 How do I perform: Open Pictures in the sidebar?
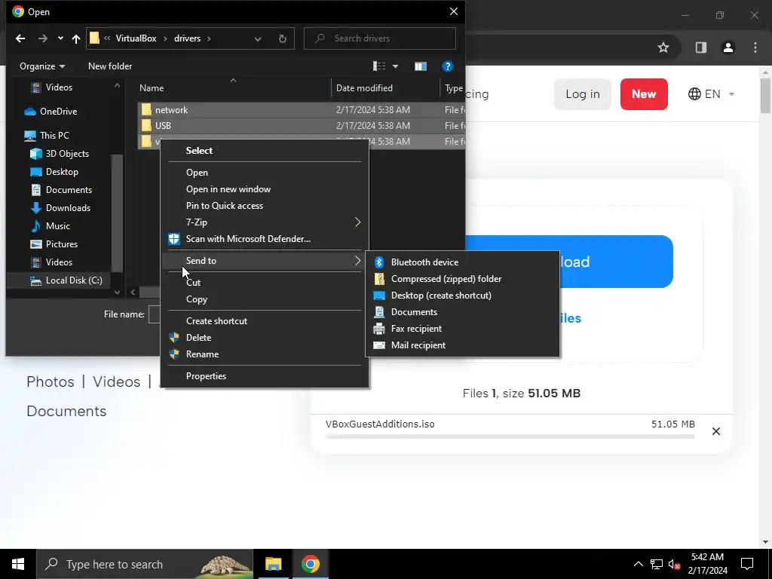click(x=54, y=244)
